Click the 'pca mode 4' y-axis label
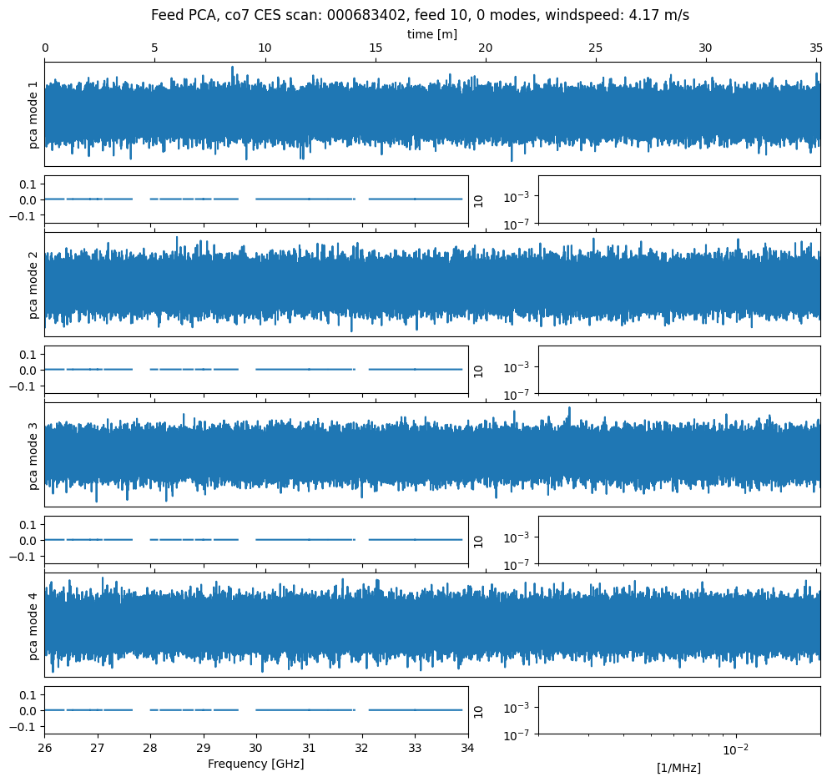The width and height of the screenshot is (832, 782). [x=34, y=625]
